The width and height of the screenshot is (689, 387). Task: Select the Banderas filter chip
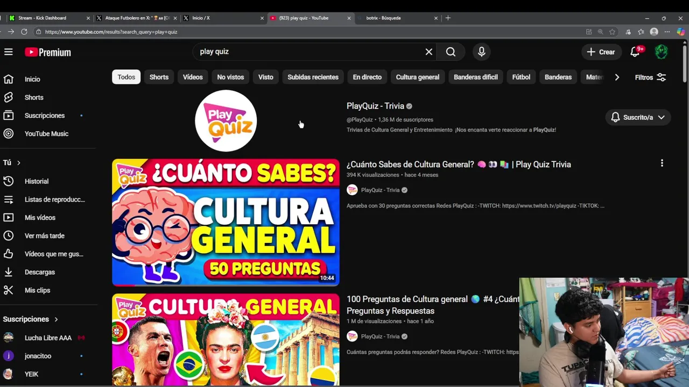558,77
